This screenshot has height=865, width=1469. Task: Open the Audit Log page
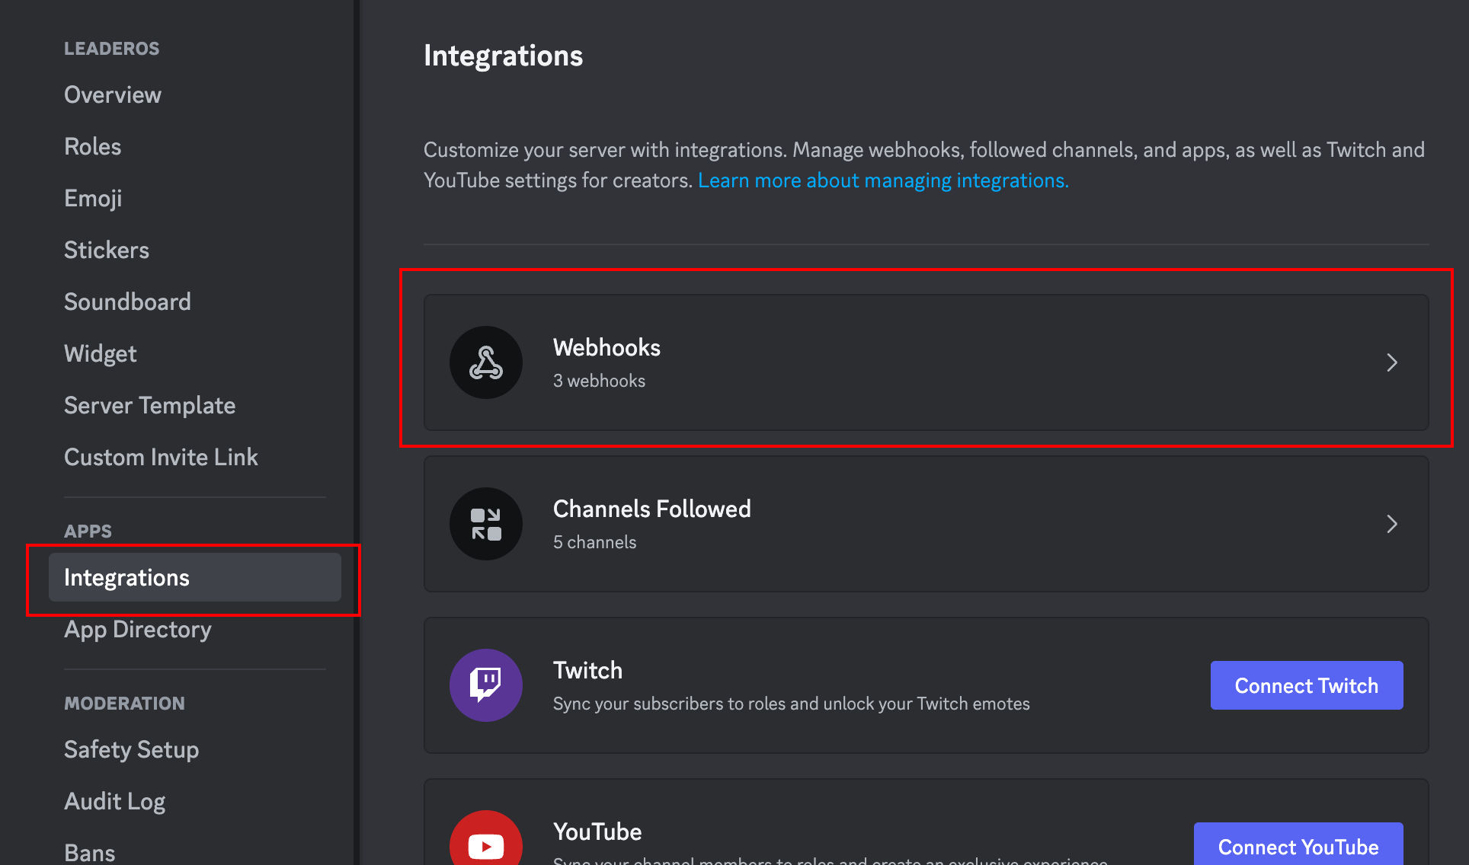pyautogui.click(x=114, y=802)
